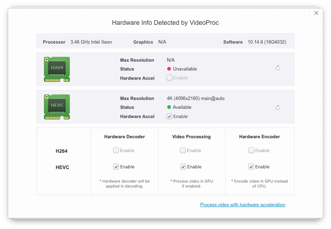The image size is (331, 229).
Task: Check H264 Hardware Decoder Enable box
Action: (x=116, y=150)
